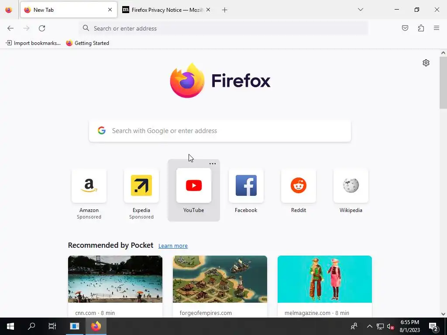The width and height of the screenshot is (447, 335).
Task: Reload the current page
Action: 42,28
